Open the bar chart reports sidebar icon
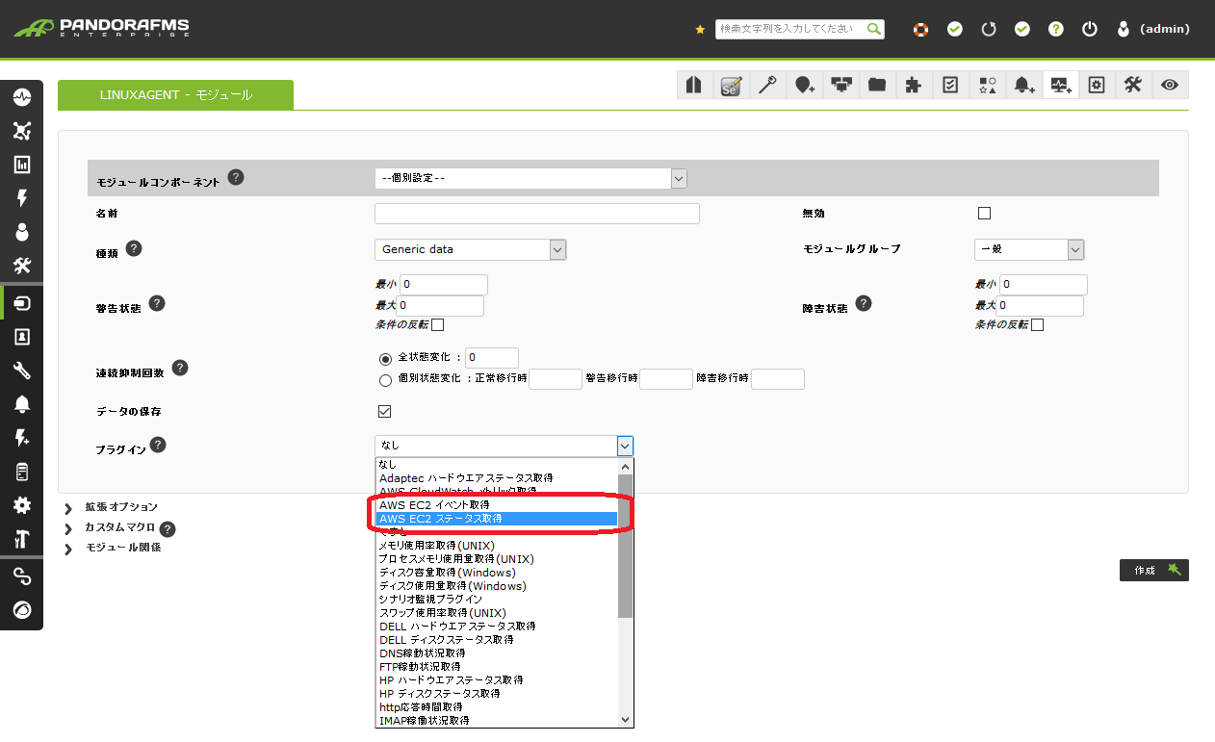Image resolution: width=1215 pixels, height=742 pixels. coord(22,165)
